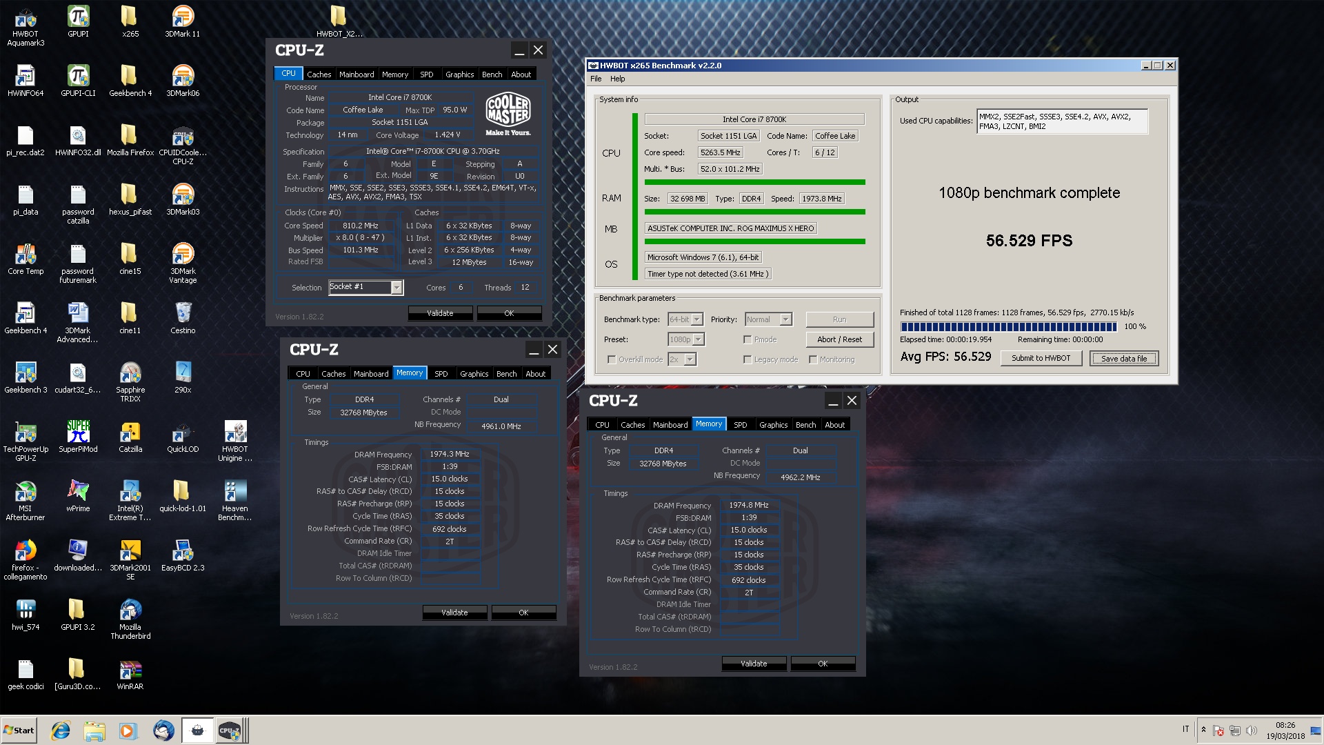
Task: Open the HWBOT Aquamark3 desktop icon
Action: coord(26,26)
